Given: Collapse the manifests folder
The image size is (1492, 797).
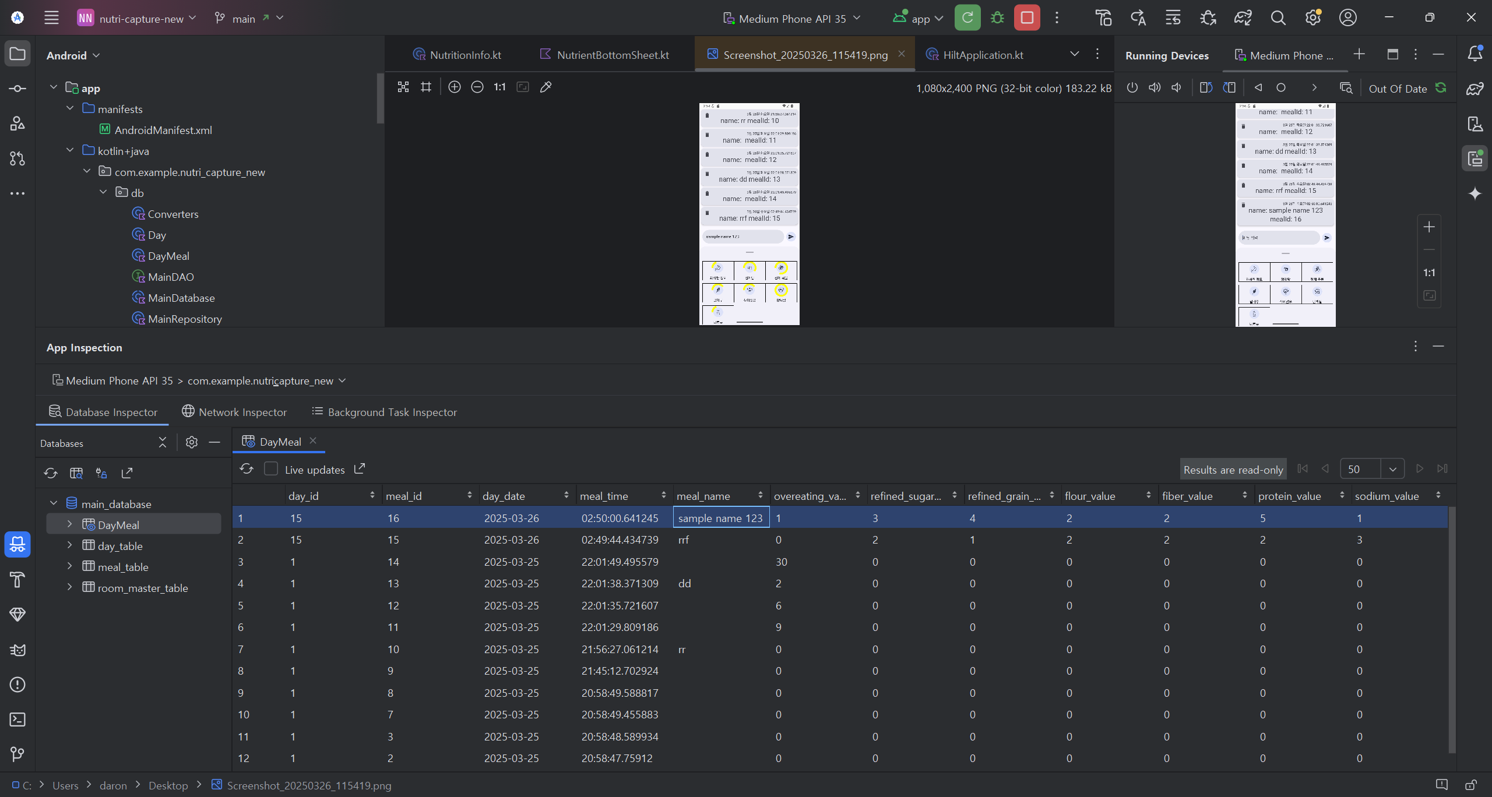Looking at the screenshot, I should click(70, 108).
